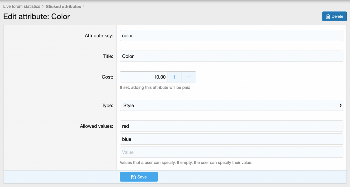Open the Type dropdown showing Style

tap(231, 106)
